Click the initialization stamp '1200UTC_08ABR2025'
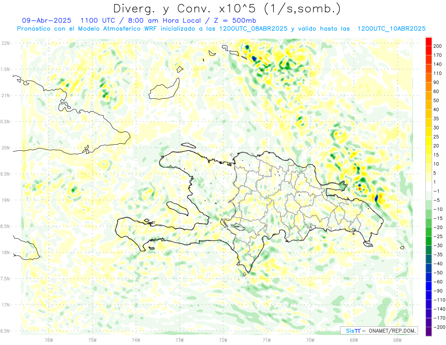Screen dimensions: 446x345 click(x=253, y=29)
